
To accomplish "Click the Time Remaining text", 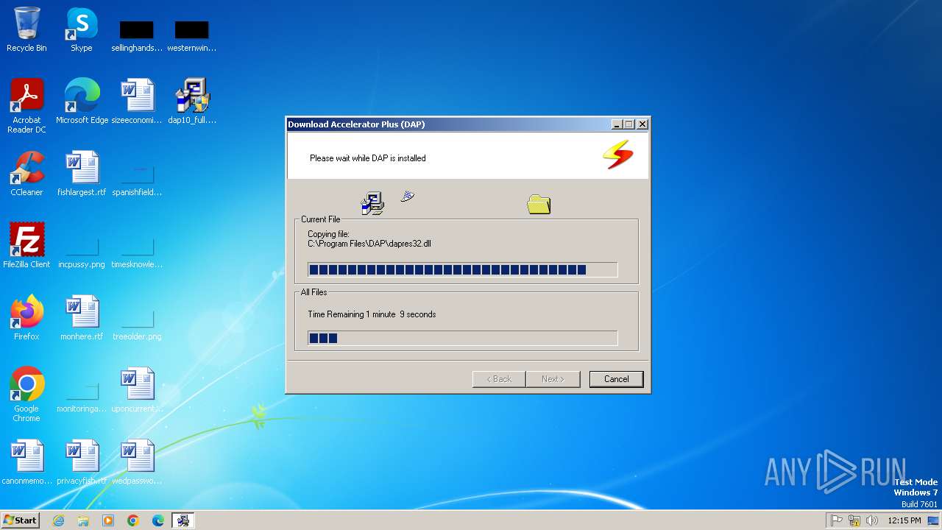I will tap(372, 314).
